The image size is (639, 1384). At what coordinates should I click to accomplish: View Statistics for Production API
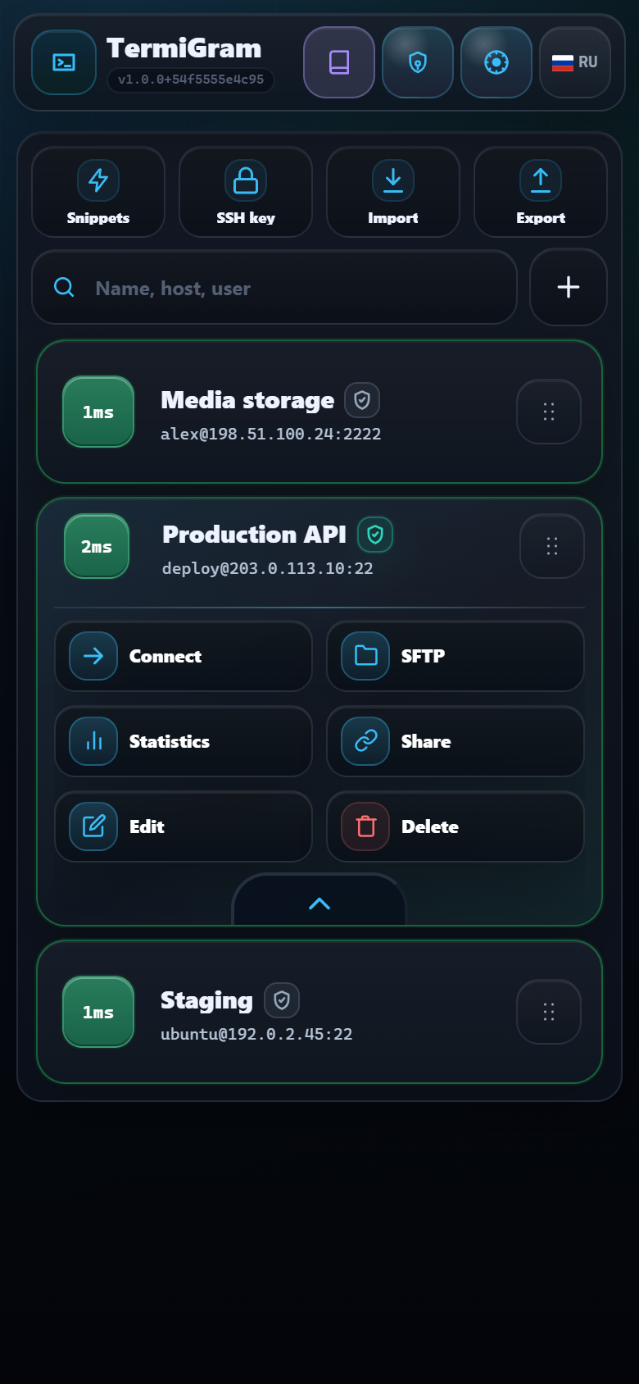pyautogui.click(x=184, y=741)
